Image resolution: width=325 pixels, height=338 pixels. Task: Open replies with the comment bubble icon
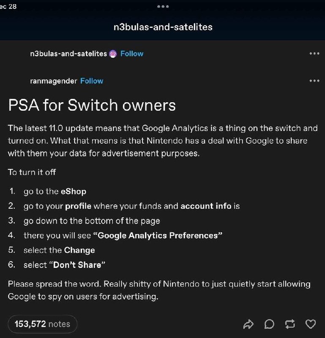click(x=269, y=324)
